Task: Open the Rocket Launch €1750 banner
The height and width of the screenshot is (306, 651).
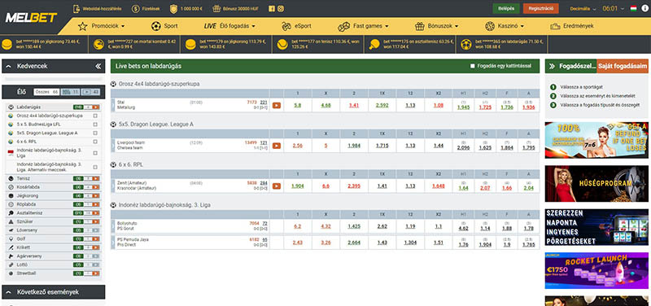Action: click(x=596, y=270)
